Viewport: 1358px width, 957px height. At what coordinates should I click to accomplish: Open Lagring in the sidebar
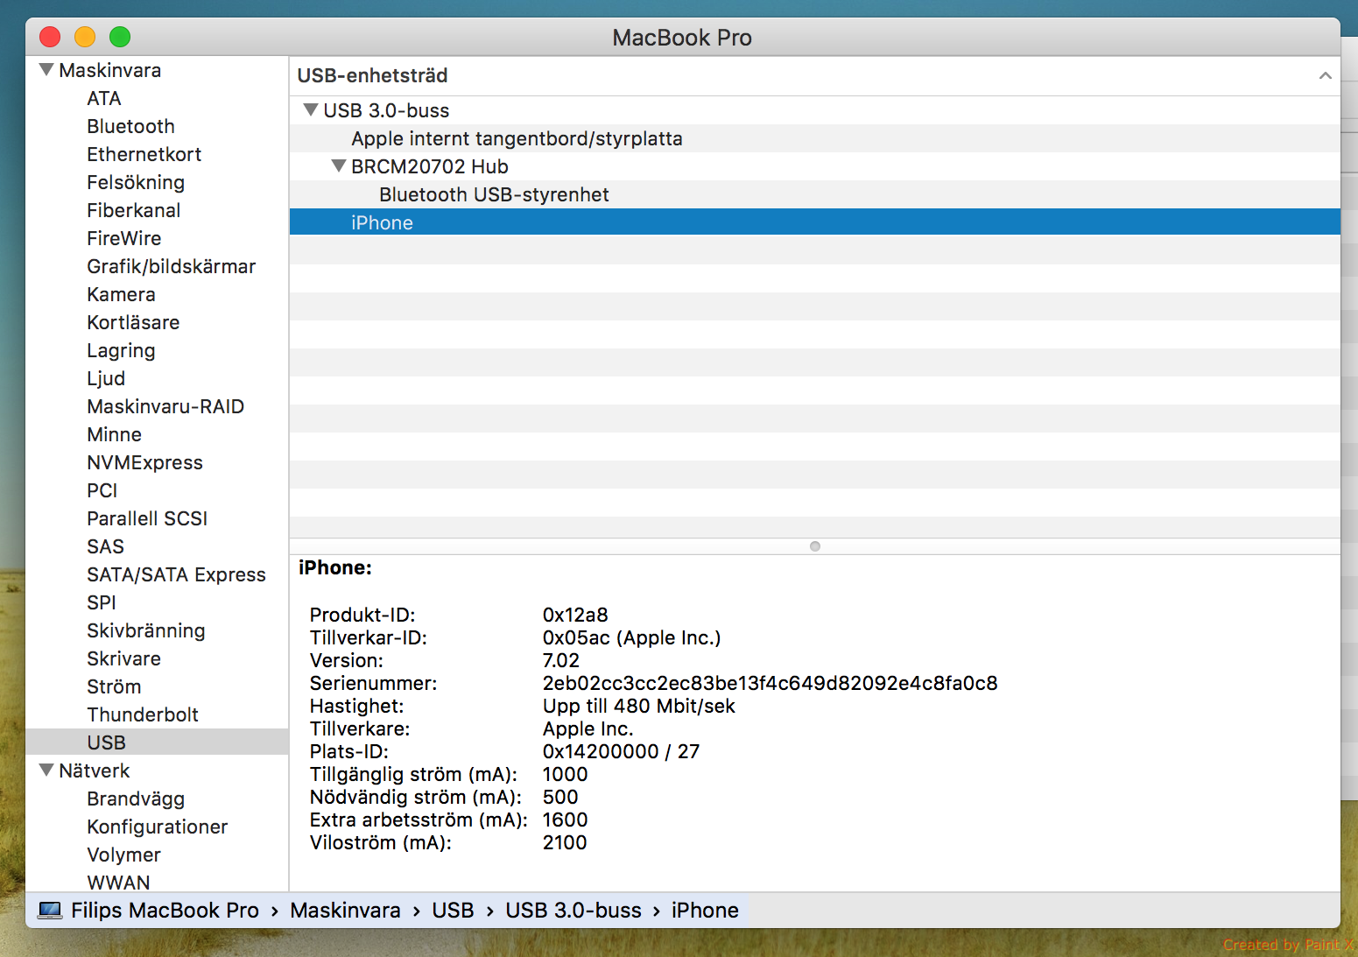(x=121, y=350)
